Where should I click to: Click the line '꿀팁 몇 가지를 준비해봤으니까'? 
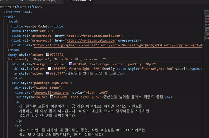[61, 135]
